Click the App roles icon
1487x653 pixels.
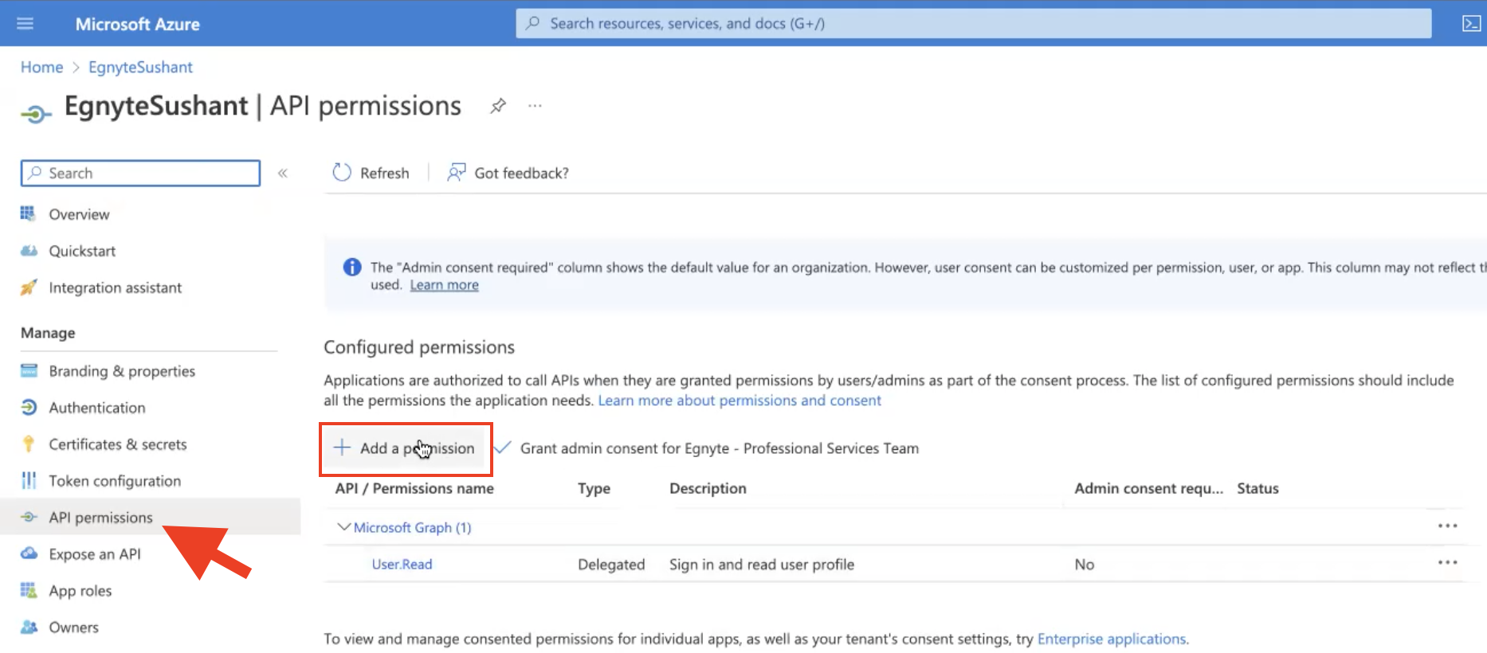pyautogui.click(x=29, y=590)
